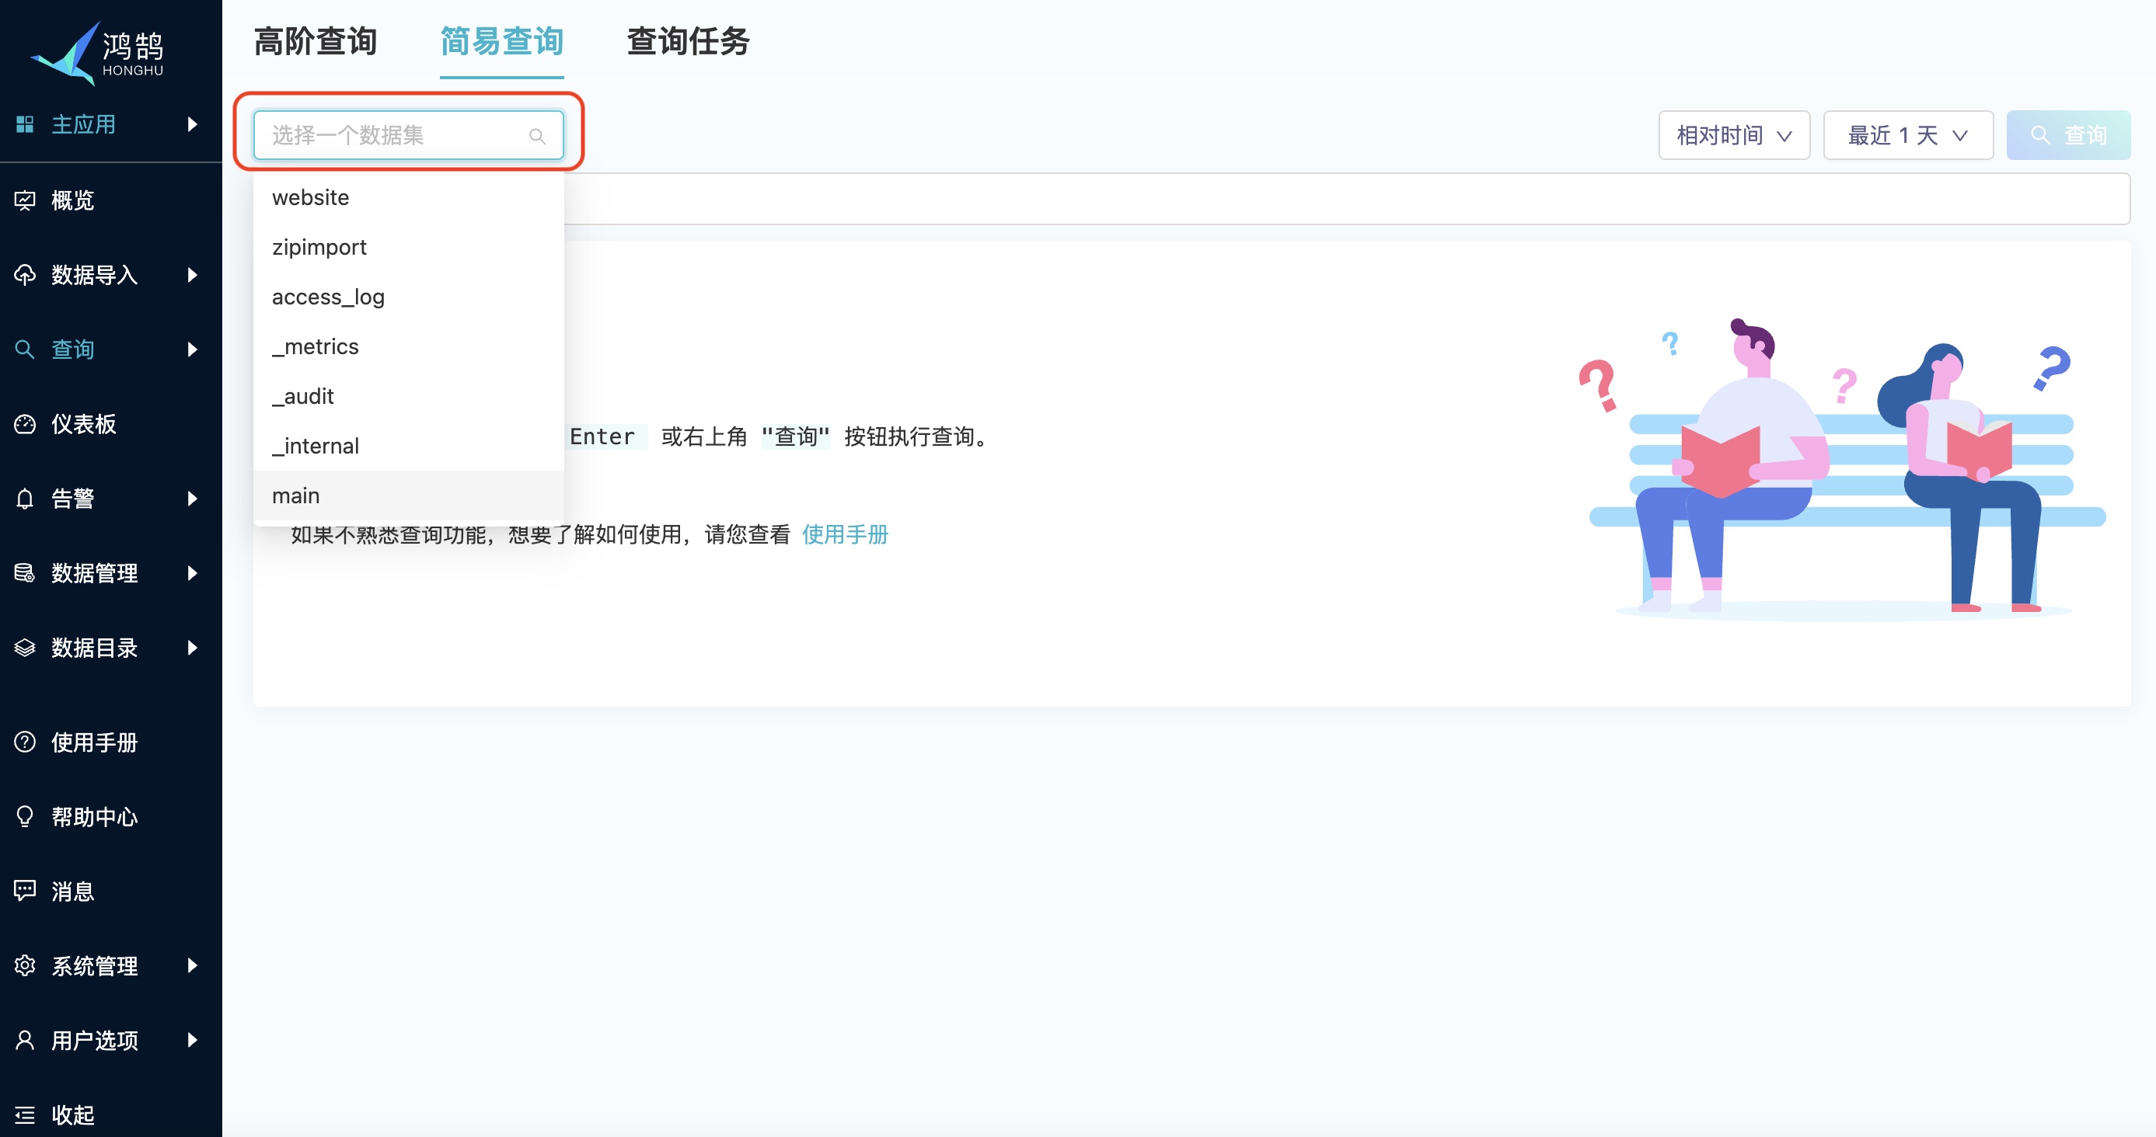The image size is (2156, 1137).
Task: Switch to the 简易查询 tab
Action: pos(502,41)
